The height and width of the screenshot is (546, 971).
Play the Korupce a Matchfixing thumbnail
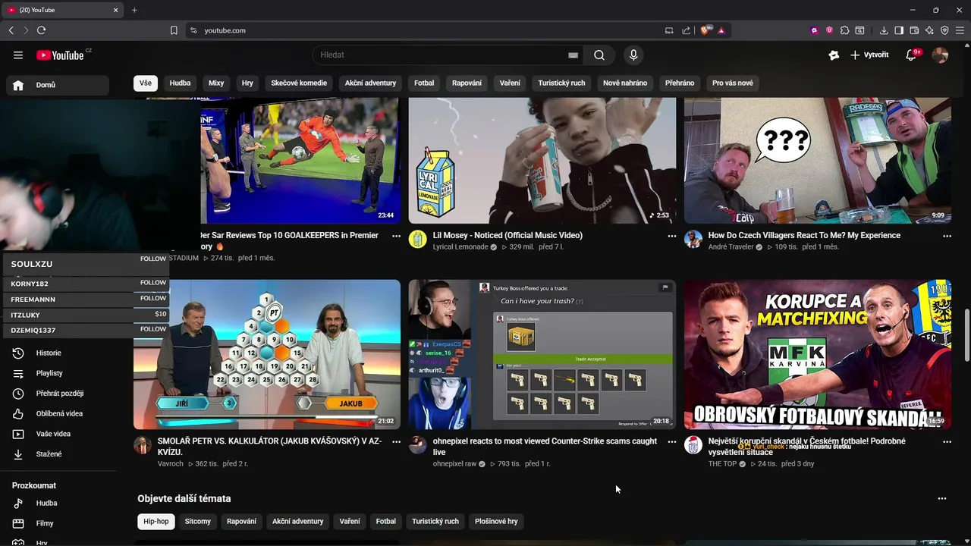point(818,354)
